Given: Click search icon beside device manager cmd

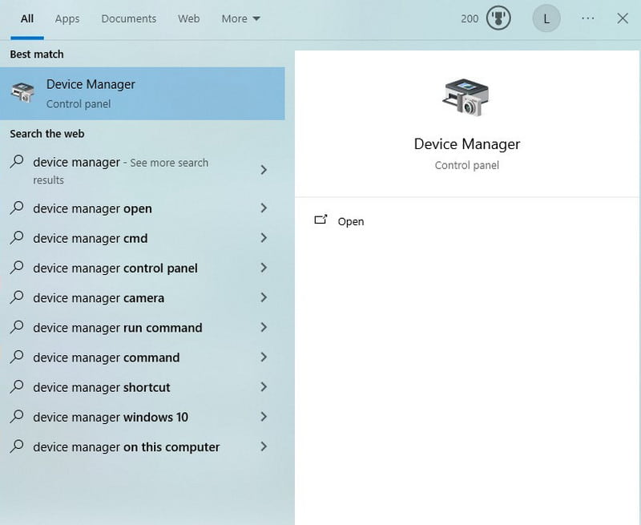Looking at the screenshot, I should click(17, 238).
